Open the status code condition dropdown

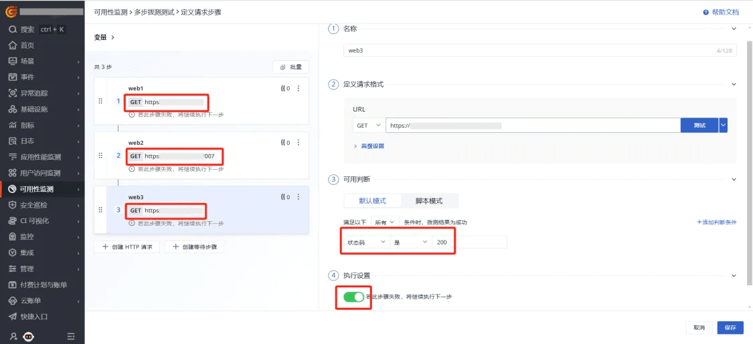(x=365, y=242)
